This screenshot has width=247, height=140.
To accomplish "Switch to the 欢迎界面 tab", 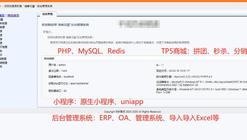I will [48, 14].
